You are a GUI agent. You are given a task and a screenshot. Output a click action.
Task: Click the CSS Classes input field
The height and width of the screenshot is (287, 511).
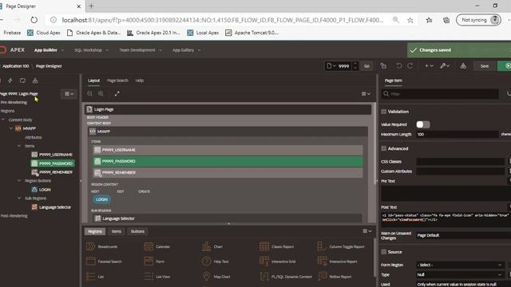pos(460,161)
